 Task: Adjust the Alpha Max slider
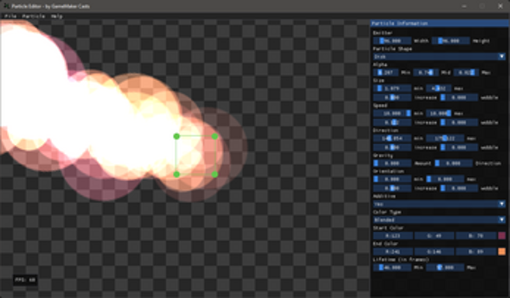[466, 73]
